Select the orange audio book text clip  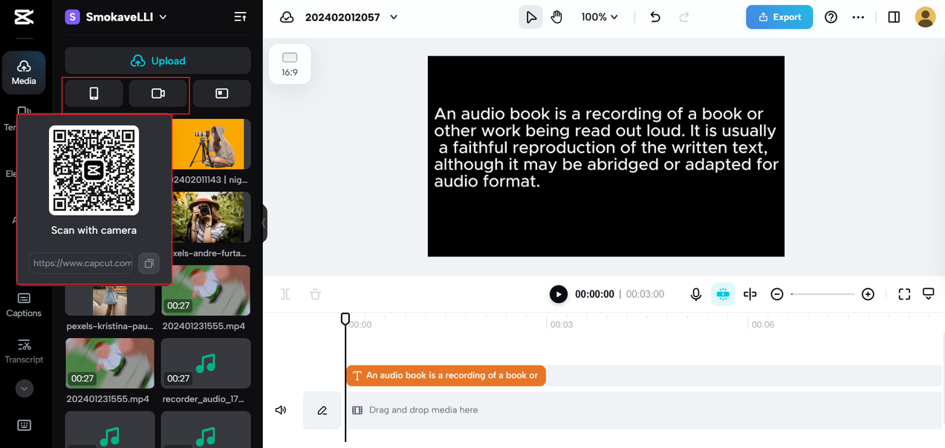(x=446, y=375)
